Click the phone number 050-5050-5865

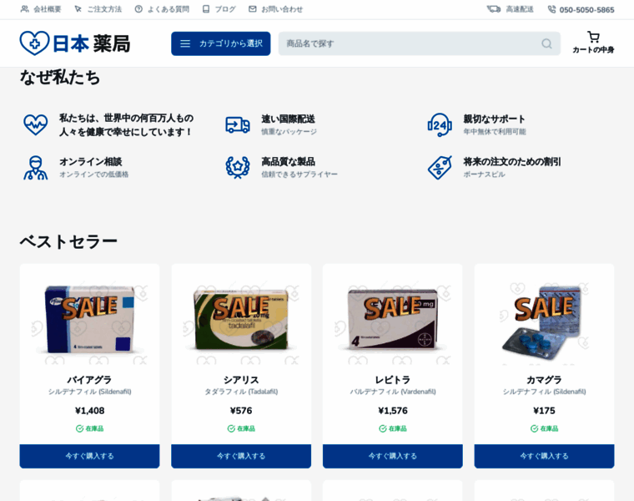click(x=586, y=10)
